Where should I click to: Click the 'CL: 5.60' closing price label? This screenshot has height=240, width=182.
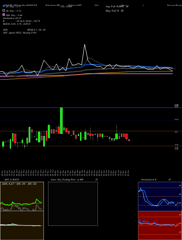(66, 7)
